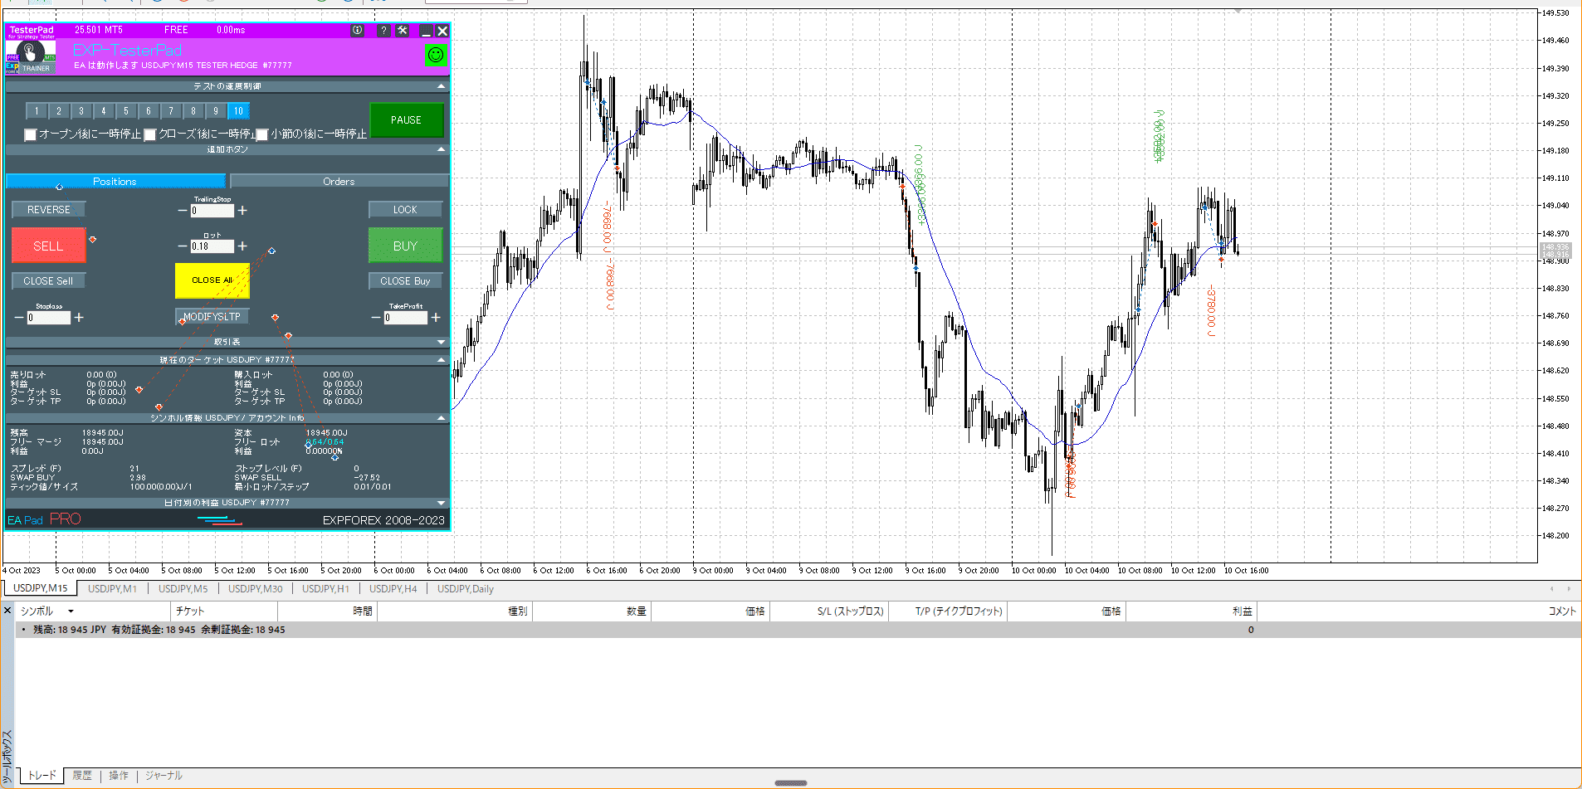Expand the 日付別の利益 USDJPY section
Image resolution: width=1582 pixels, height=789 pixels.
[441, 503]
